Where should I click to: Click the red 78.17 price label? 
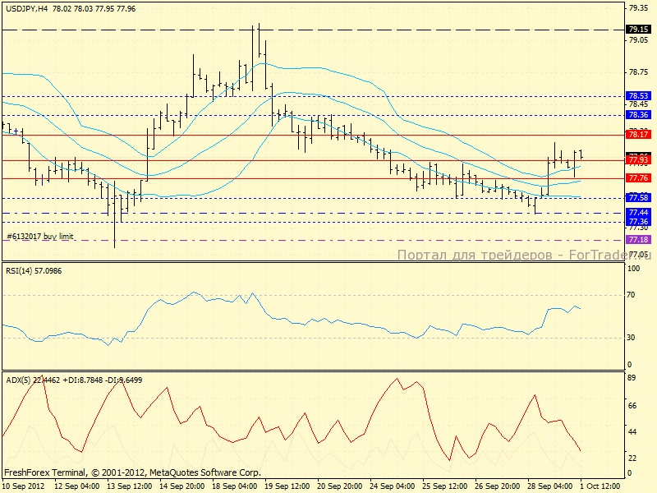pyautogui.click(x=638, y=134)
